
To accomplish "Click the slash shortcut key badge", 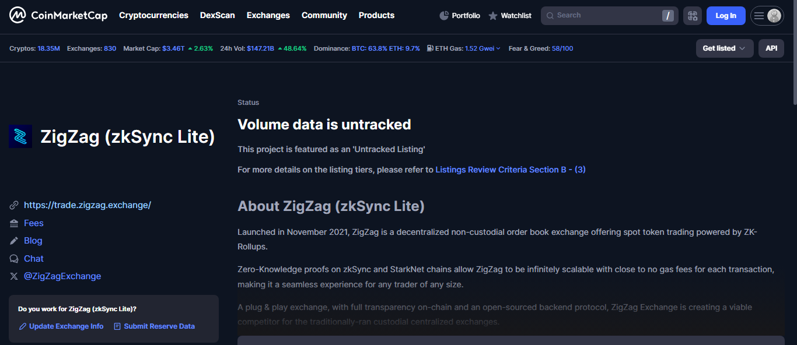I will pyautogui.click(x=668, y=16).
